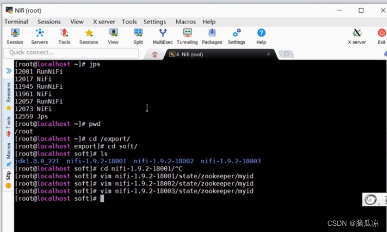Screen dimensions: 387x232
Task: Click the Help question mark icon
Action: (261, 36)
